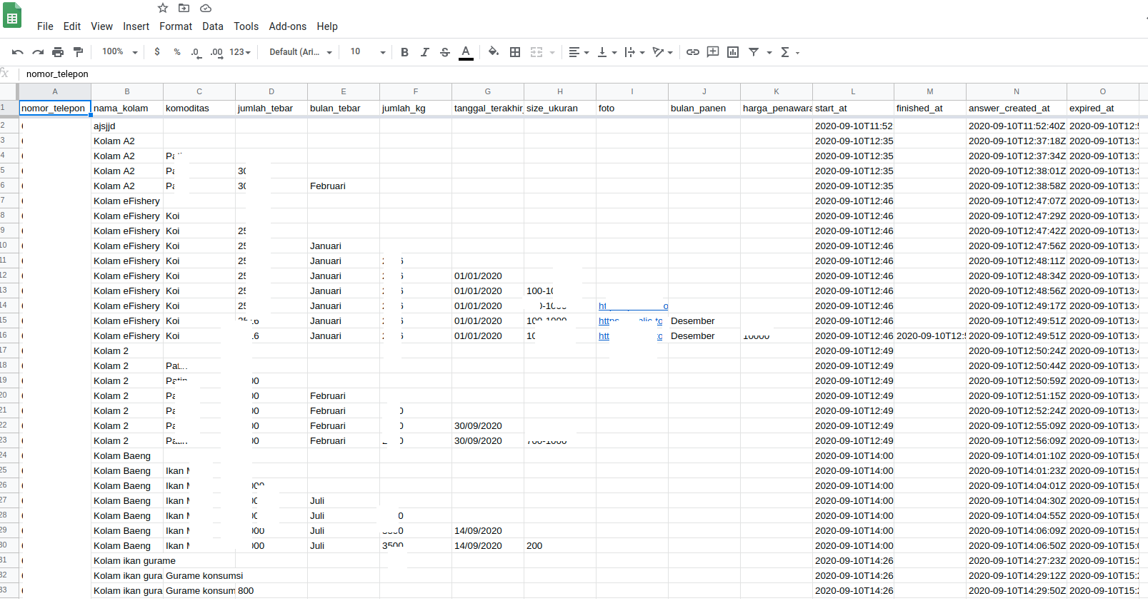The width and height of the screenshot is (1148, 601).
Task: Open the Add-ons menu
Action: click(288, 26)
